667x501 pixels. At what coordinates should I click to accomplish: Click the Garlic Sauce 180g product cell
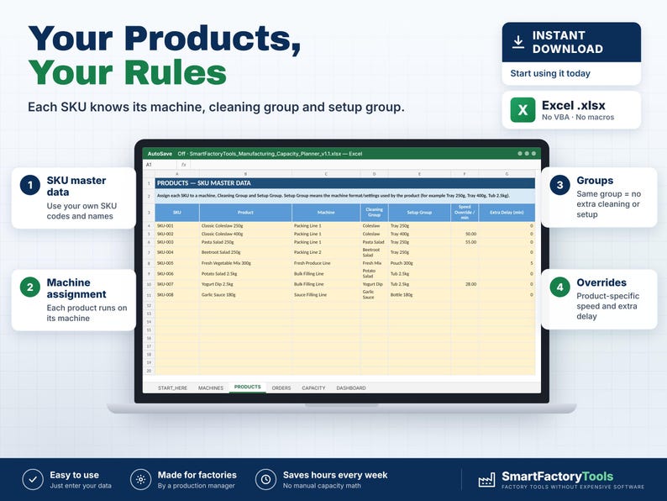(x=245, y=294)
